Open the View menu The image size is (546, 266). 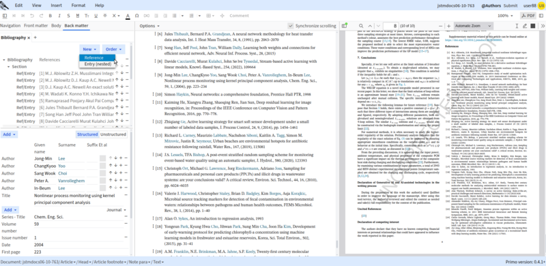[37, 5]
